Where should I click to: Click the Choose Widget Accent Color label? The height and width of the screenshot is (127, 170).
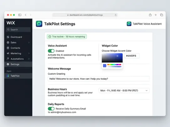tap(117, 51)
